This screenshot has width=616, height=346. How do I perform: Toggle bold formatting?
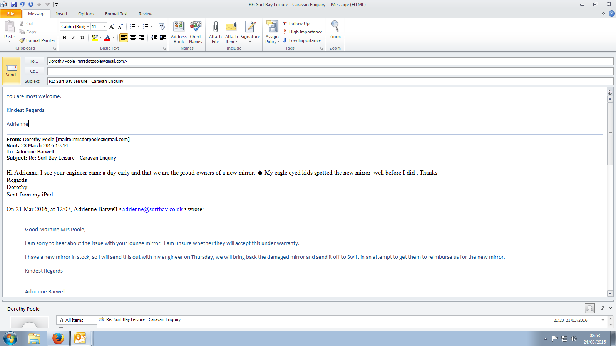tap(64, 37)
